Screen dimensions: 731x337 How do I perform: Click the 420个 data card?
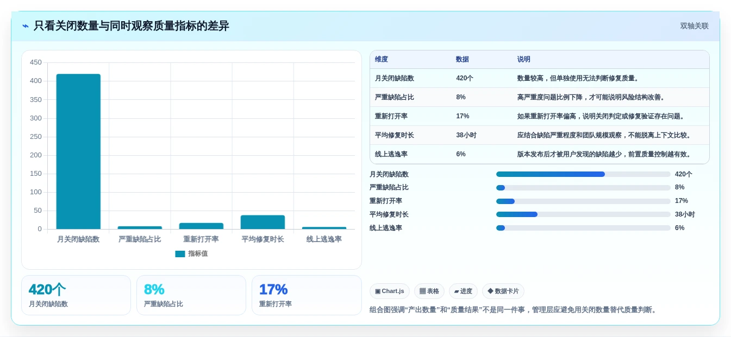tap(76, 295)
